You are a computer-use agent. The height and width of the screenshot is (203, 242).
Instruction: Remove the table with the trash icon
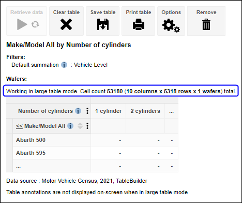[x=206, y=24]
